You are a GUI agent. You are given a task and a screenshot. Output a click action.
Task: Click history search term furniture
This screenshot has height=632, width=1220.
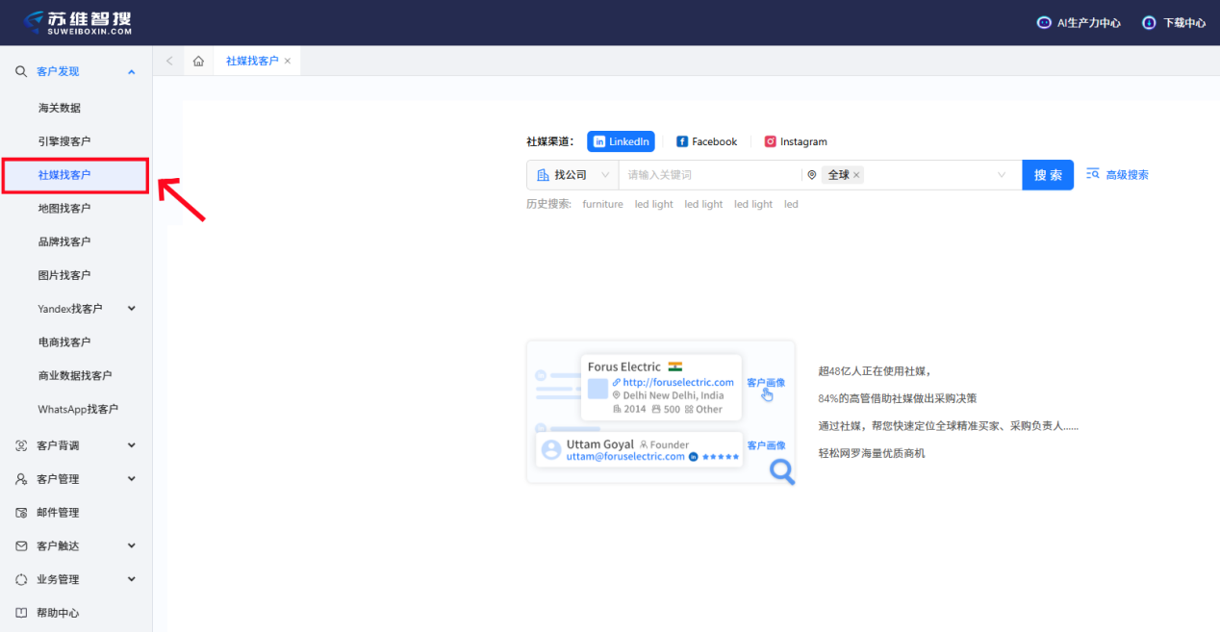click(x=602, y=204)
